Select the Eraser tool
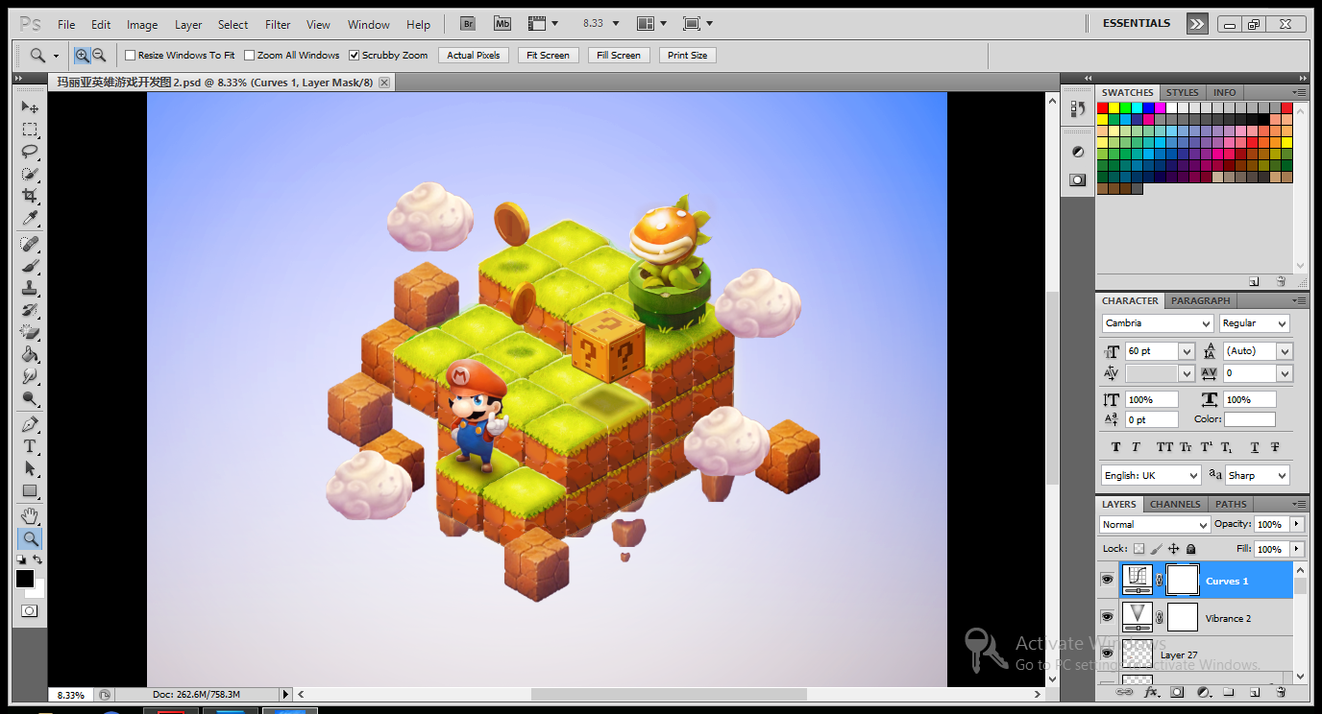1322x714 pixels. 30,333
